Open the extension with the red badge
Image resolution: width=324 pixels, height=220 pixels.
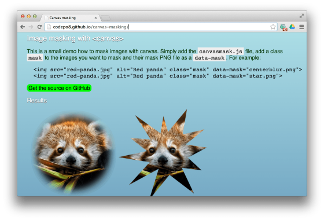(x=283, y=27)
